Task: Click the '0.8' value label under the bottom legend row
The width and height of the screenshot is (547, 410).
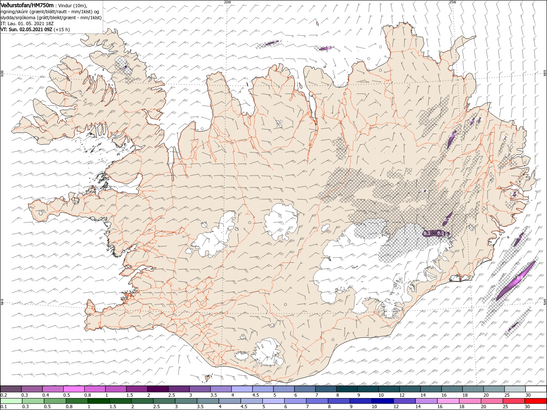Action: pyautogui.click(x=69, y=407)
